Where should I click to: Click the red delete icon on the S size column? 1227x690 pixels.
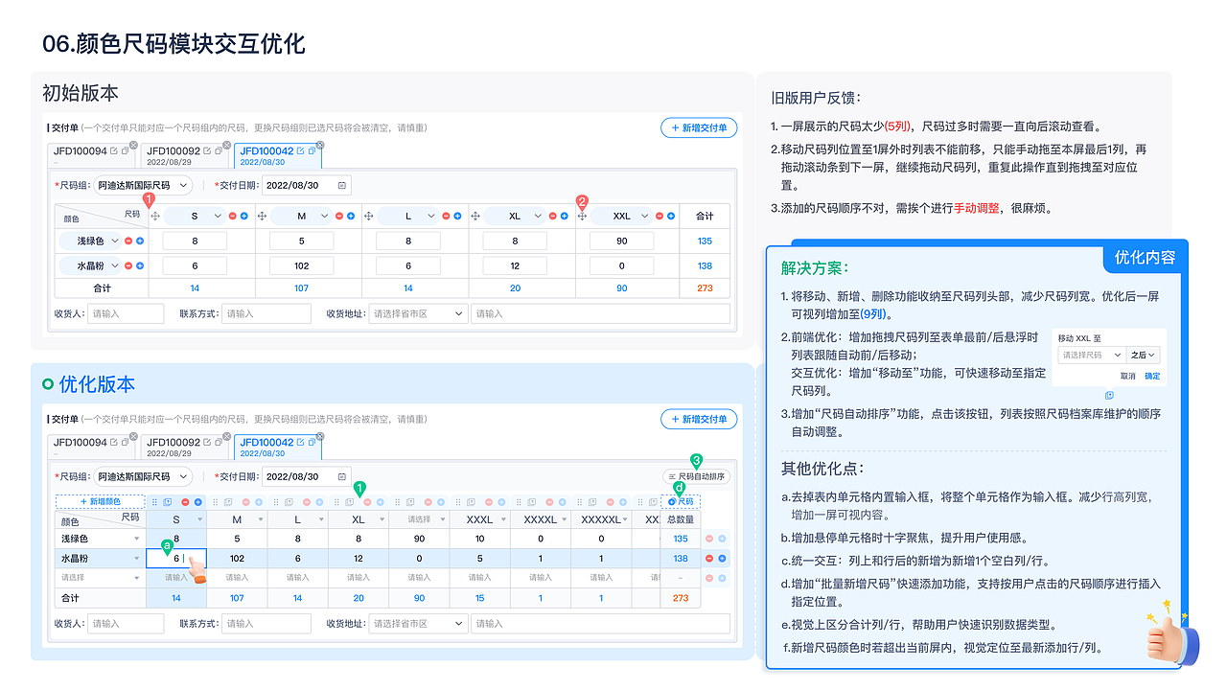click(x=232, y=216)
